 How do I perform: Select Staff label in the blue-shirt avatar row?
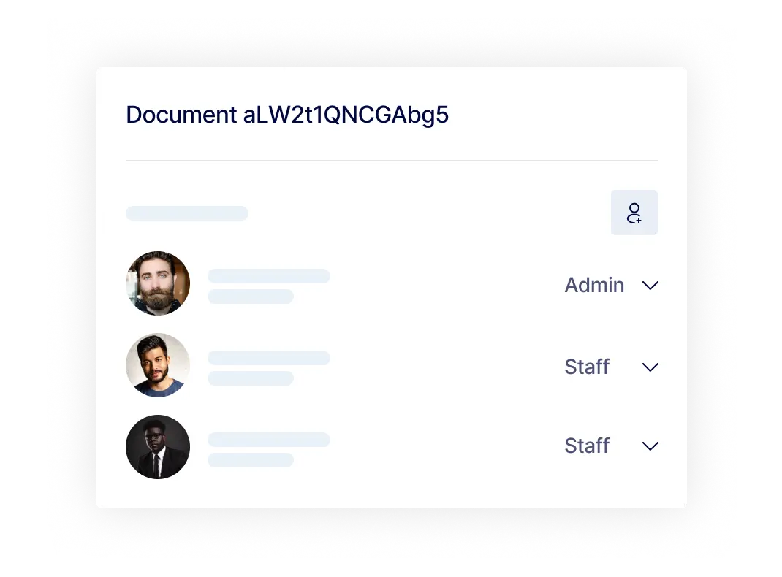[x=587, y=367]
